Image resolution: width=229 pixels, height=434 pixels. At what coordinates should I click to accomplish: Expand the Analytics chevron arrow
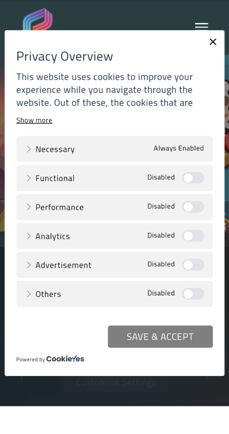point(28,236)
